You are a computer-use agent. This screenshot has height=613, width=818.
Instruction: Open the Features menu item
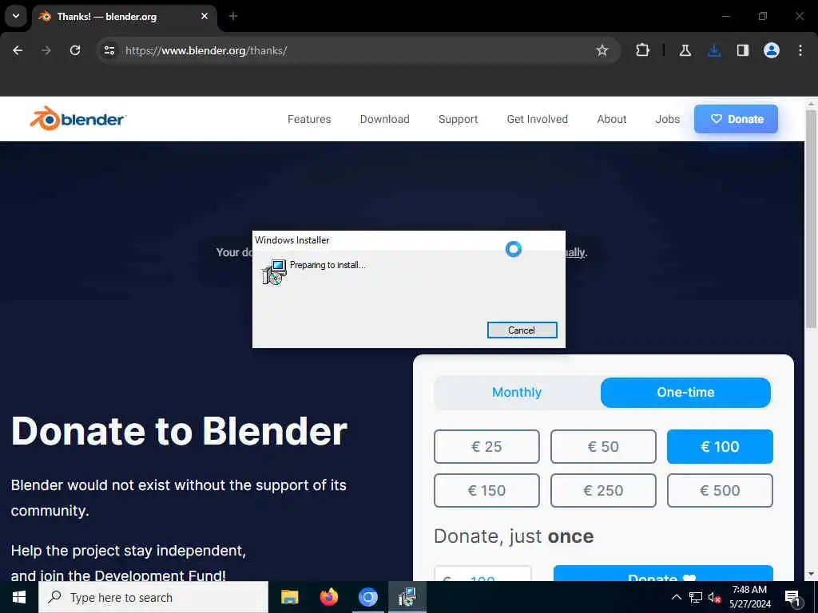pyautogui.click(x=309, y=120)
